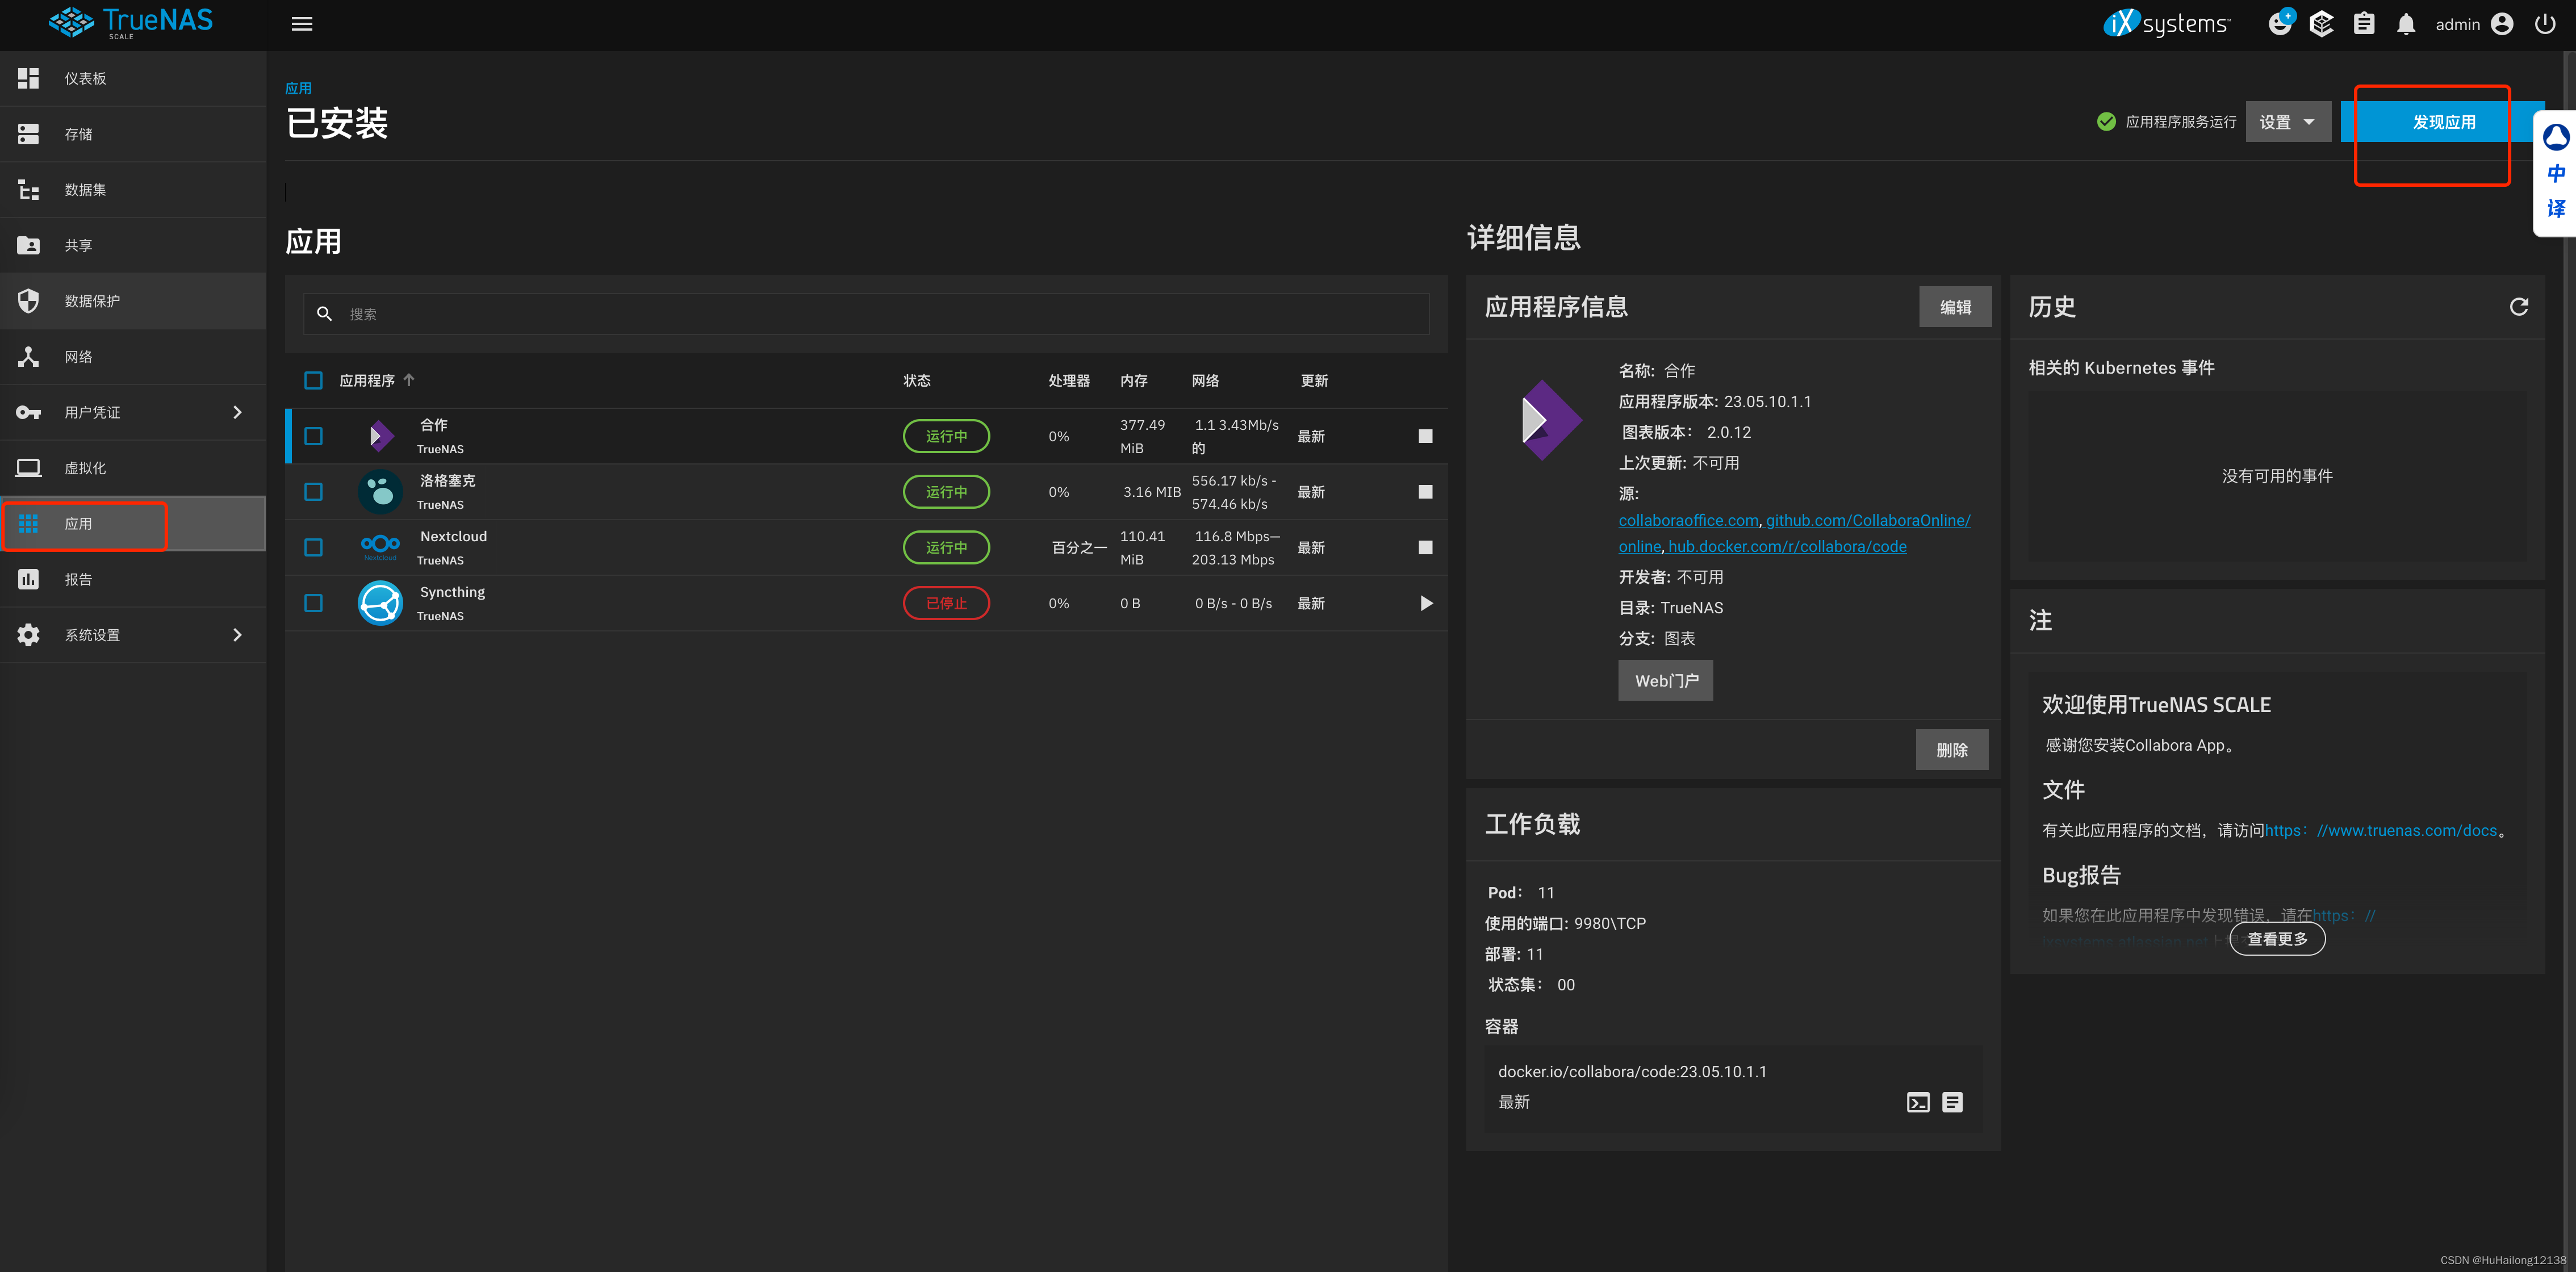Tick the checkbox for the Syncthing row

[x=313, y=603]
